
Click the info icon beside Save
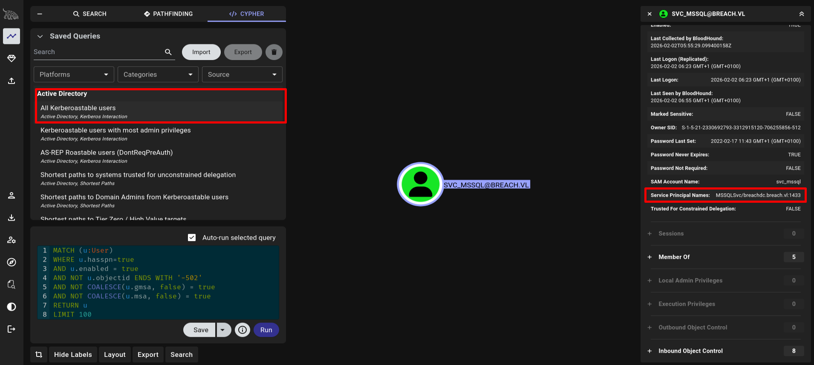point(242,330)
